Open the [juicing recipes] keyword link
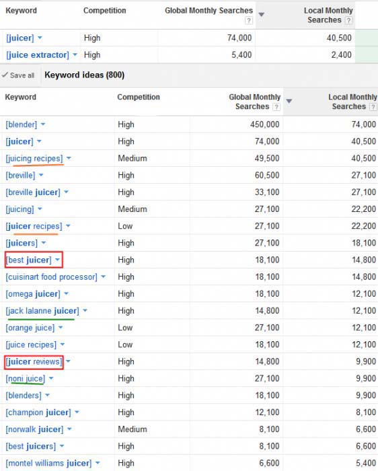 coord(34,158)
